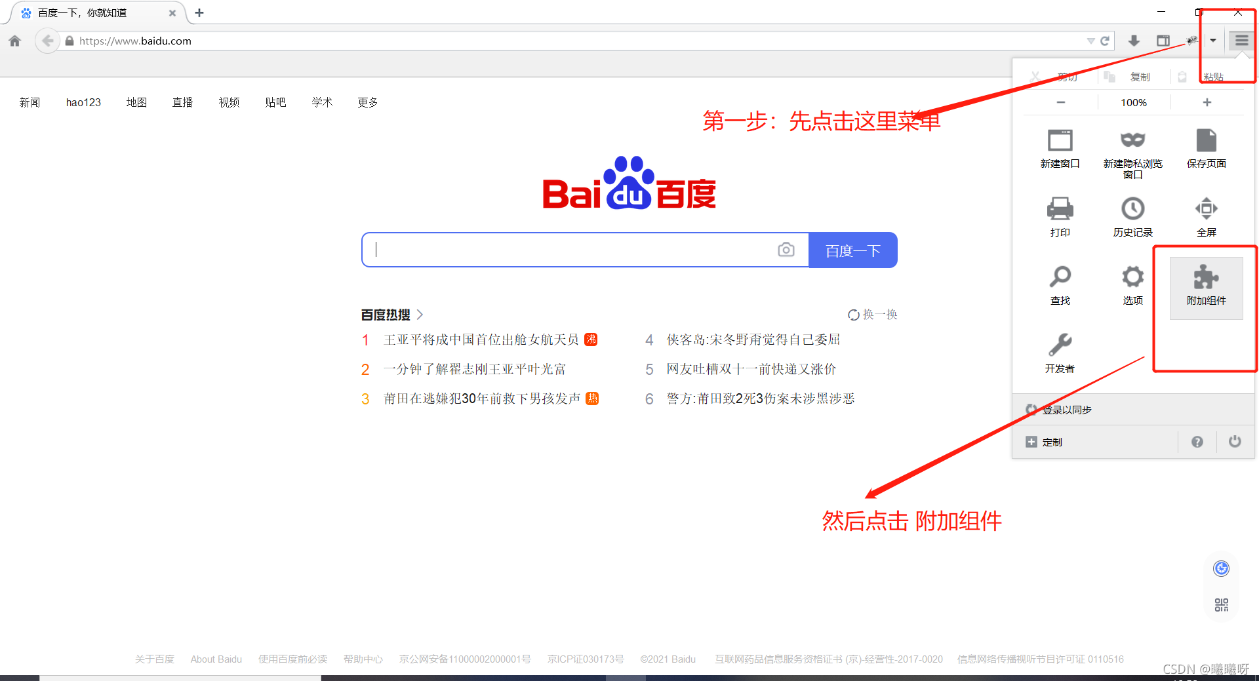Viewport: 1259px width, 681px height.
Task: Open 直播 navigation link
Action: [182, 102]
